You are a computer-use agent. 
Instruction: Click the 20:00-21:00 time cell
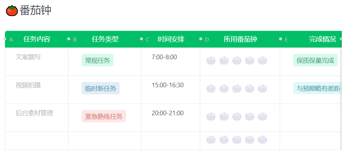168,113
